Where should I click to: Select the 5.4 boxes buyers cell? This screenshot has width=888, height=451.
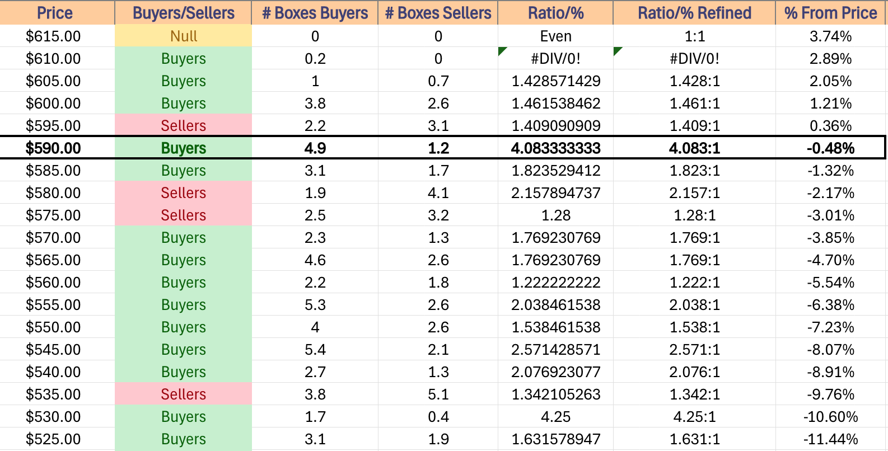[x=315, y=349]
